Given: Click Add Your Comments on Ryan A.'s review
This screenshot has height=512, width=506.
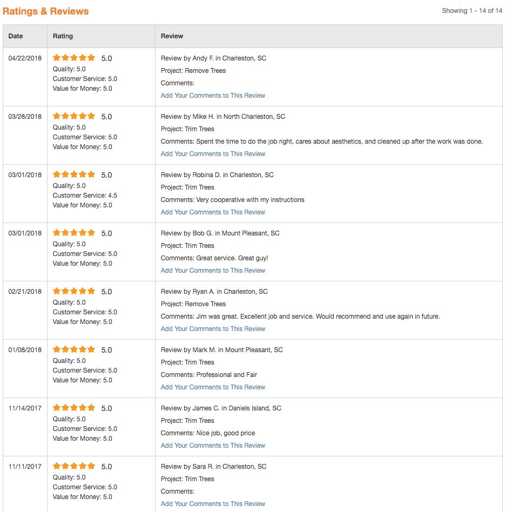Looking at the screenshot, I should 213,328.
